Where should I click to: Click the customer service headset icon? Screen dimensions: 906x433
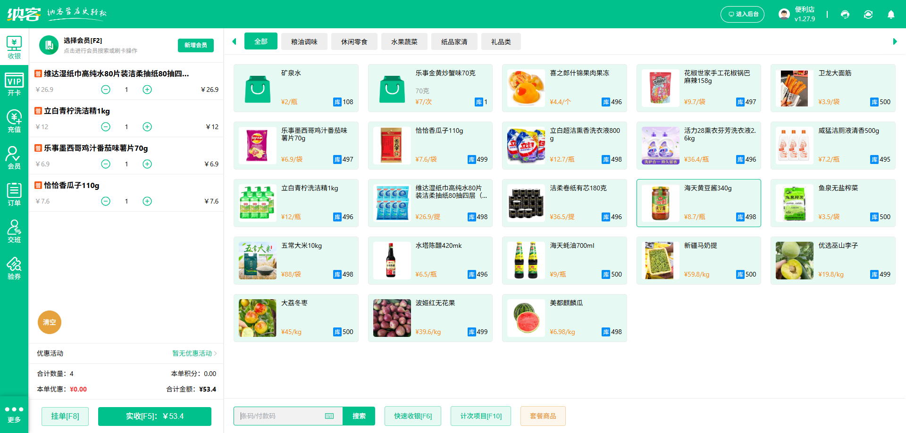click(x=845, y=15)
